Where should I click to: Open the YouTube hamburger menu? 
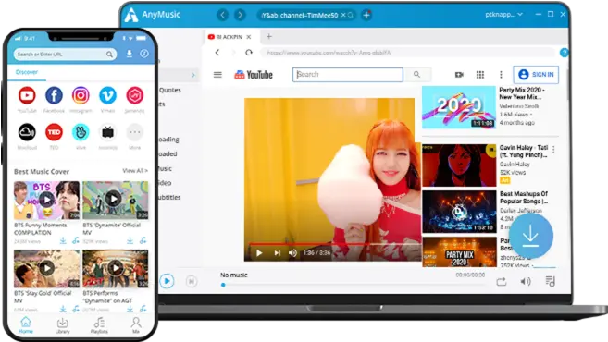point(217,74)
